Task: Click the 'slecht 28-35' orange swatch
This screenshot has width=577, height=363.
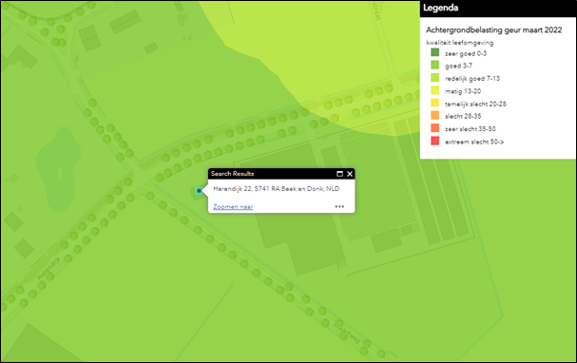Action: pos(435,116)
